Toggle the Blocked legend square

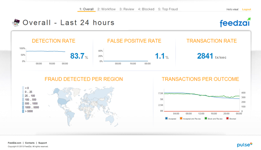click(228, 118)
